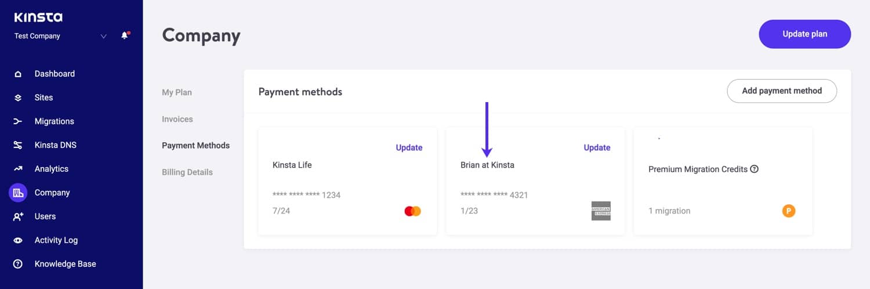
Task: Click the Kinsta DNS icon
Action: click(18, 145)
